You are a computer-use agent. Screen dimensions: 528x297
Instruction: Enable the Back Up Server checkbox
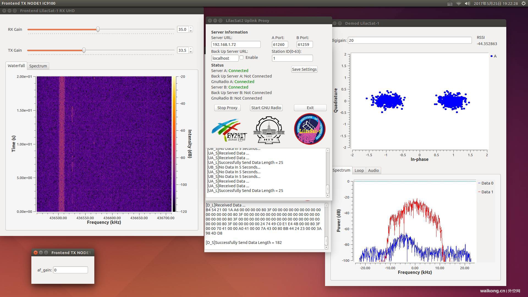(x=241, y=57)
